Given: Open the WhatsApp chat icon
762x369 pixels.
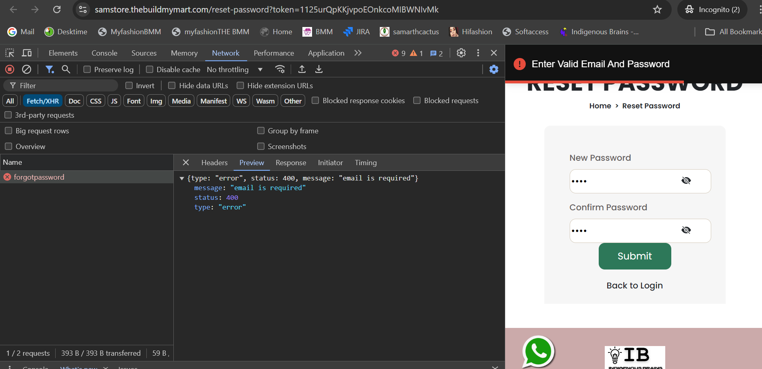Looking at the screenshot, I should [x=538, y=351].
